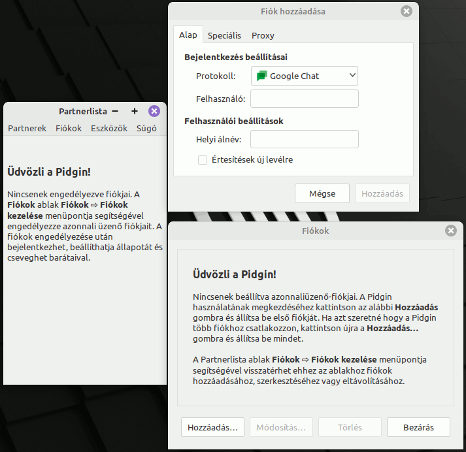This screenshot has height=452, width=466.
Task: Click the Fiókok window title text
Action: (x=315, y=231)
